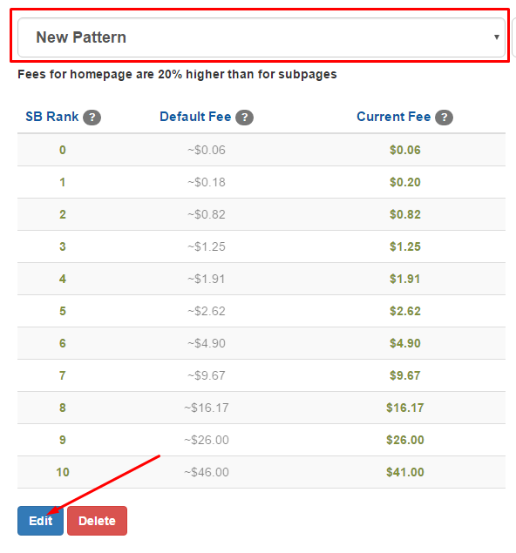Screen dimensions: 516x553
Task: Select the $0.06 current fee for rank 0
Action: click(404, 150)
